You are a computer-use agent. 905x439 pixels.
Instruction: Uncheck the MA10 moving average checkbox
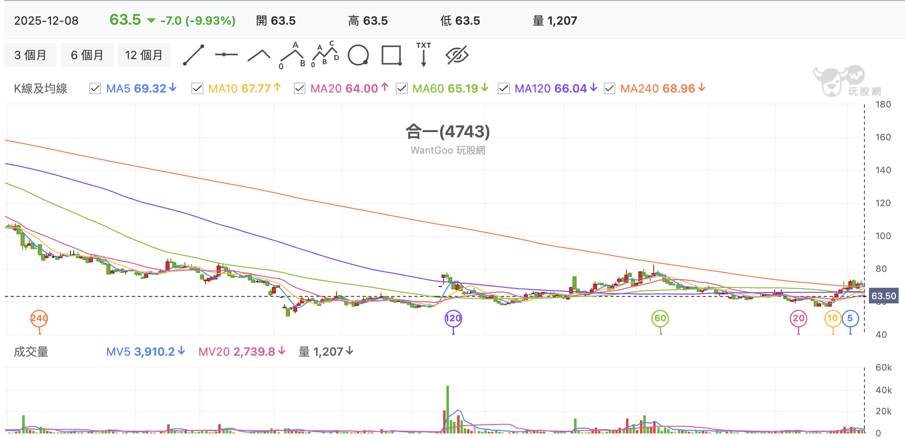pos(197,88)
